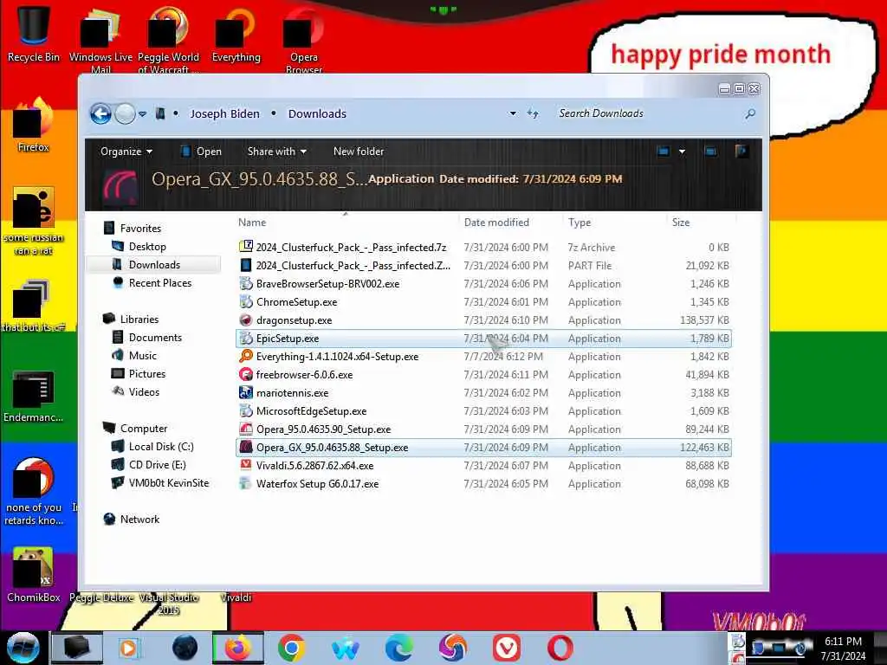Viewport: 887px width, 665px height.
Task: Open the recent locations dropdown arrow
Action: click(x=143, y=114)
